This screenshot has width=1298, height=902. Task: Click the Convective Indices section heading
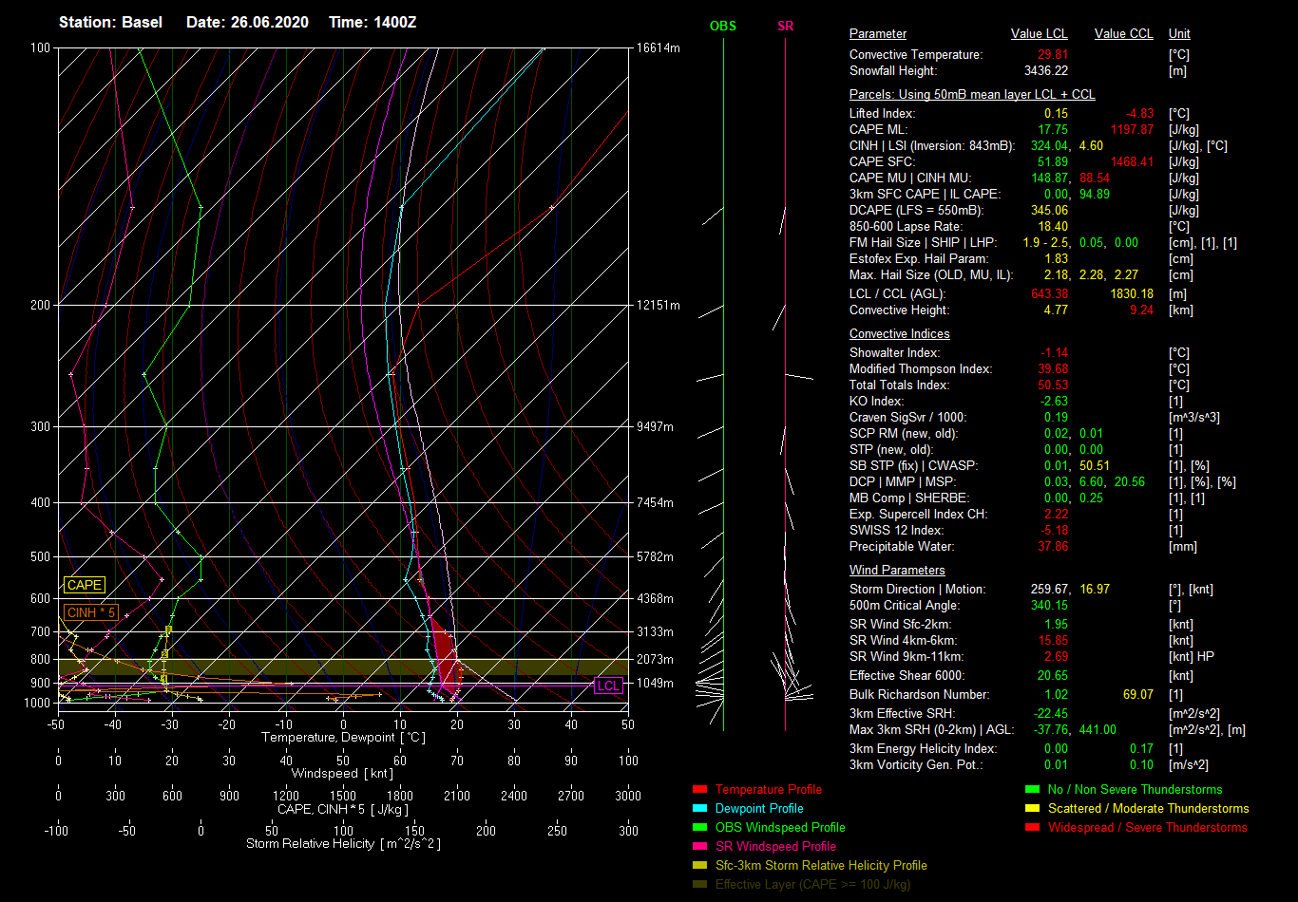899,334
